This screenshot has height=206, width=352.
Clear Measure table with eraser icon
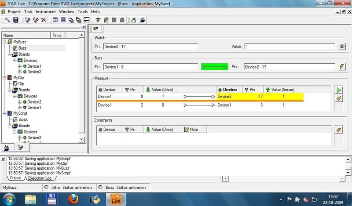pos(339,98)
